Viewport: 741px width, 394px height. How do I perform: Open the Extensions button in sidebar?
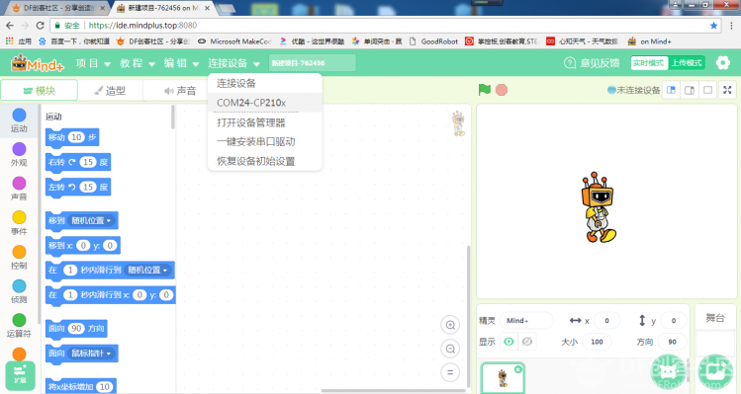click(20, 375)
